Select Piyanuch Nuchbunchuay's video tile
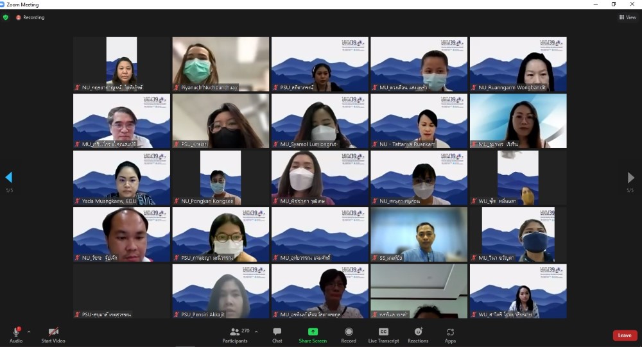This screenshot has width=642, height=347. pyautogui.click(x=220, y=63)
